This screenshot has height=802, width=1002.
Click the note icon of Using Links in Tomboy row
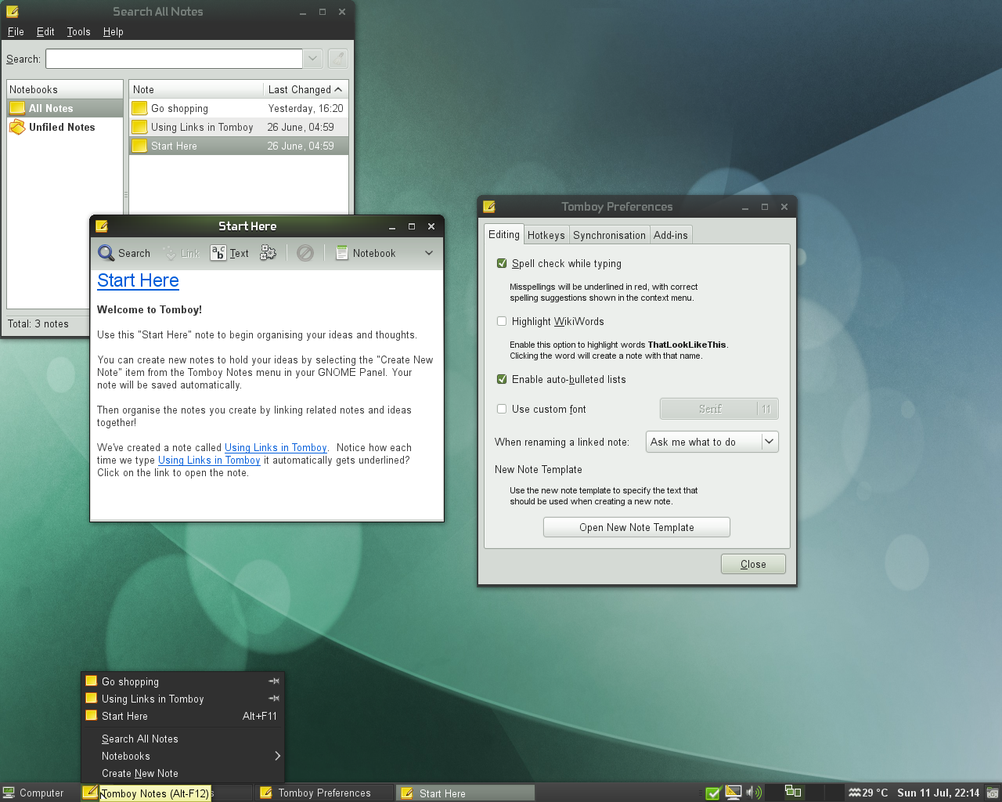point(139,127)
